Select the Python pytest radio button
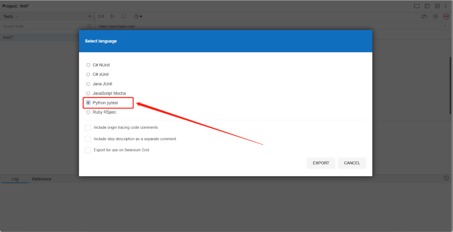 [89, 103]
